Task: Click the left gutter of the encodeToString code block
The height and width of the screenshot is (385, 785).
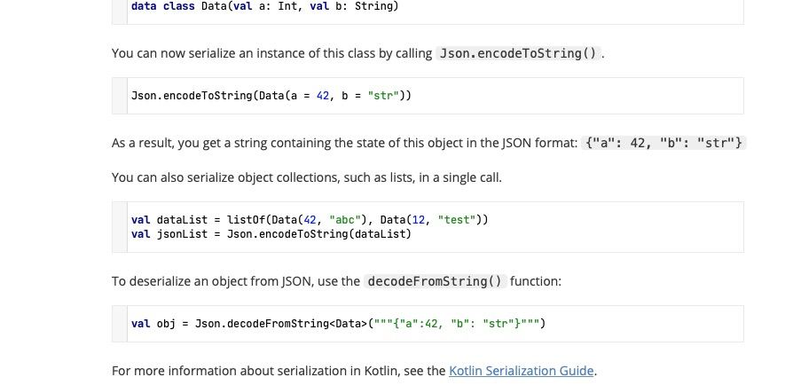Action: coord(120,96)
